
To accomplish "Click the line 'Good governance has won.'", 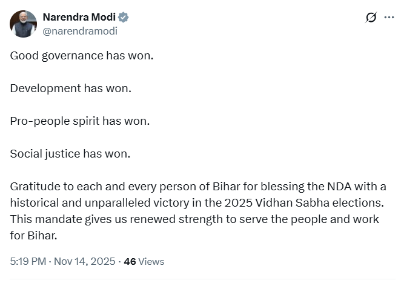I will pos(82,55).
